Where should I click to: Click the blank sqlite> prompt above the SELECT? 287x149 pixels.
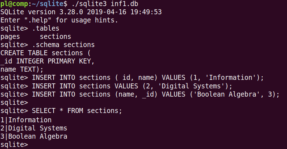pos(14,103)
